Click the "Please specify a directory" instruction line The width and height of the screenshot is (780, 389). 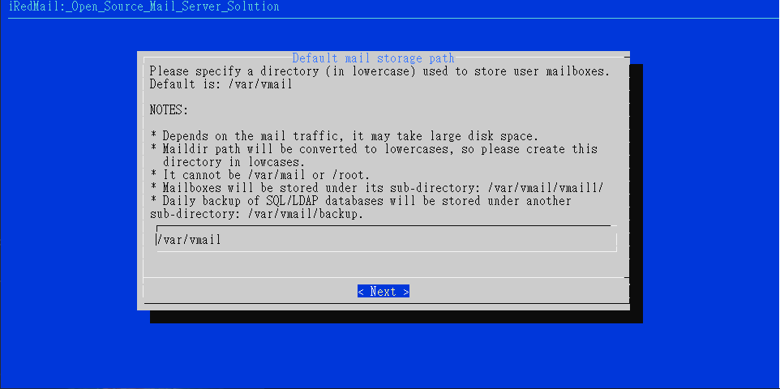[x=379, y=71]
